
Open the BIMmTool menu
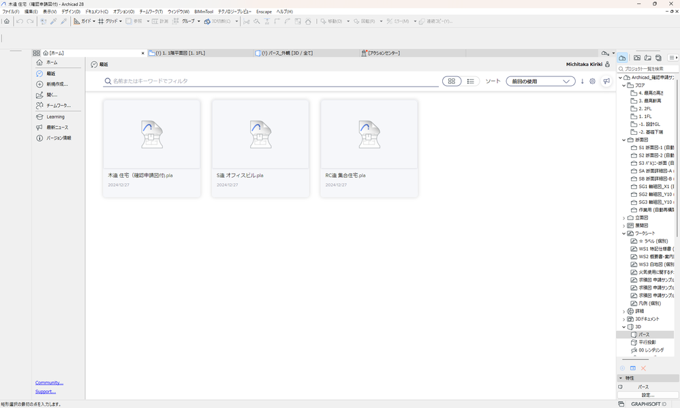204,12
